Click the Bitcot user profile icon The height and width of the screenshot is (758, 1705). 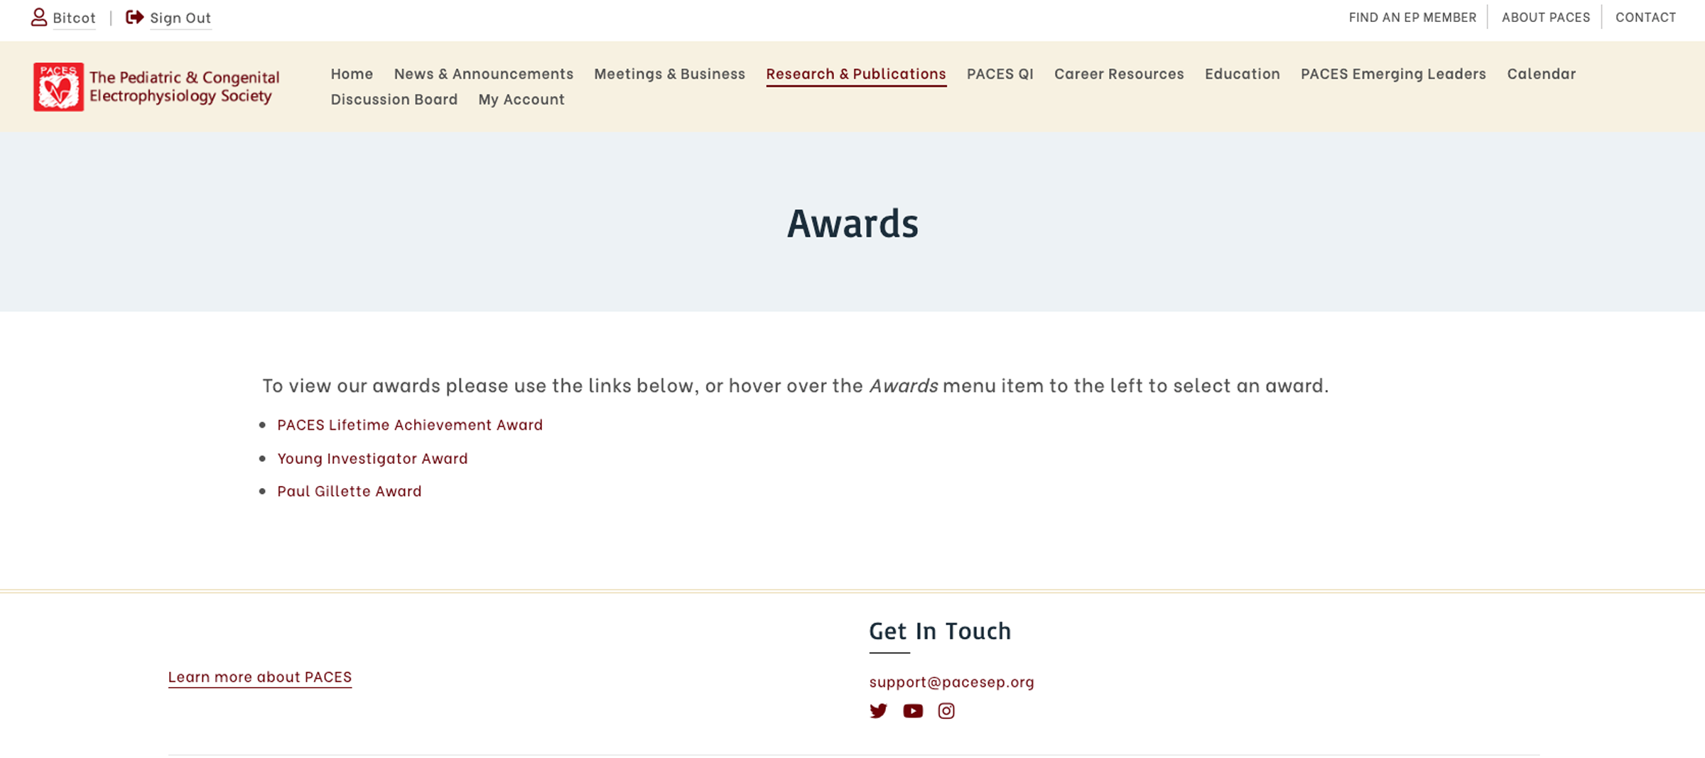click(39, 17)
